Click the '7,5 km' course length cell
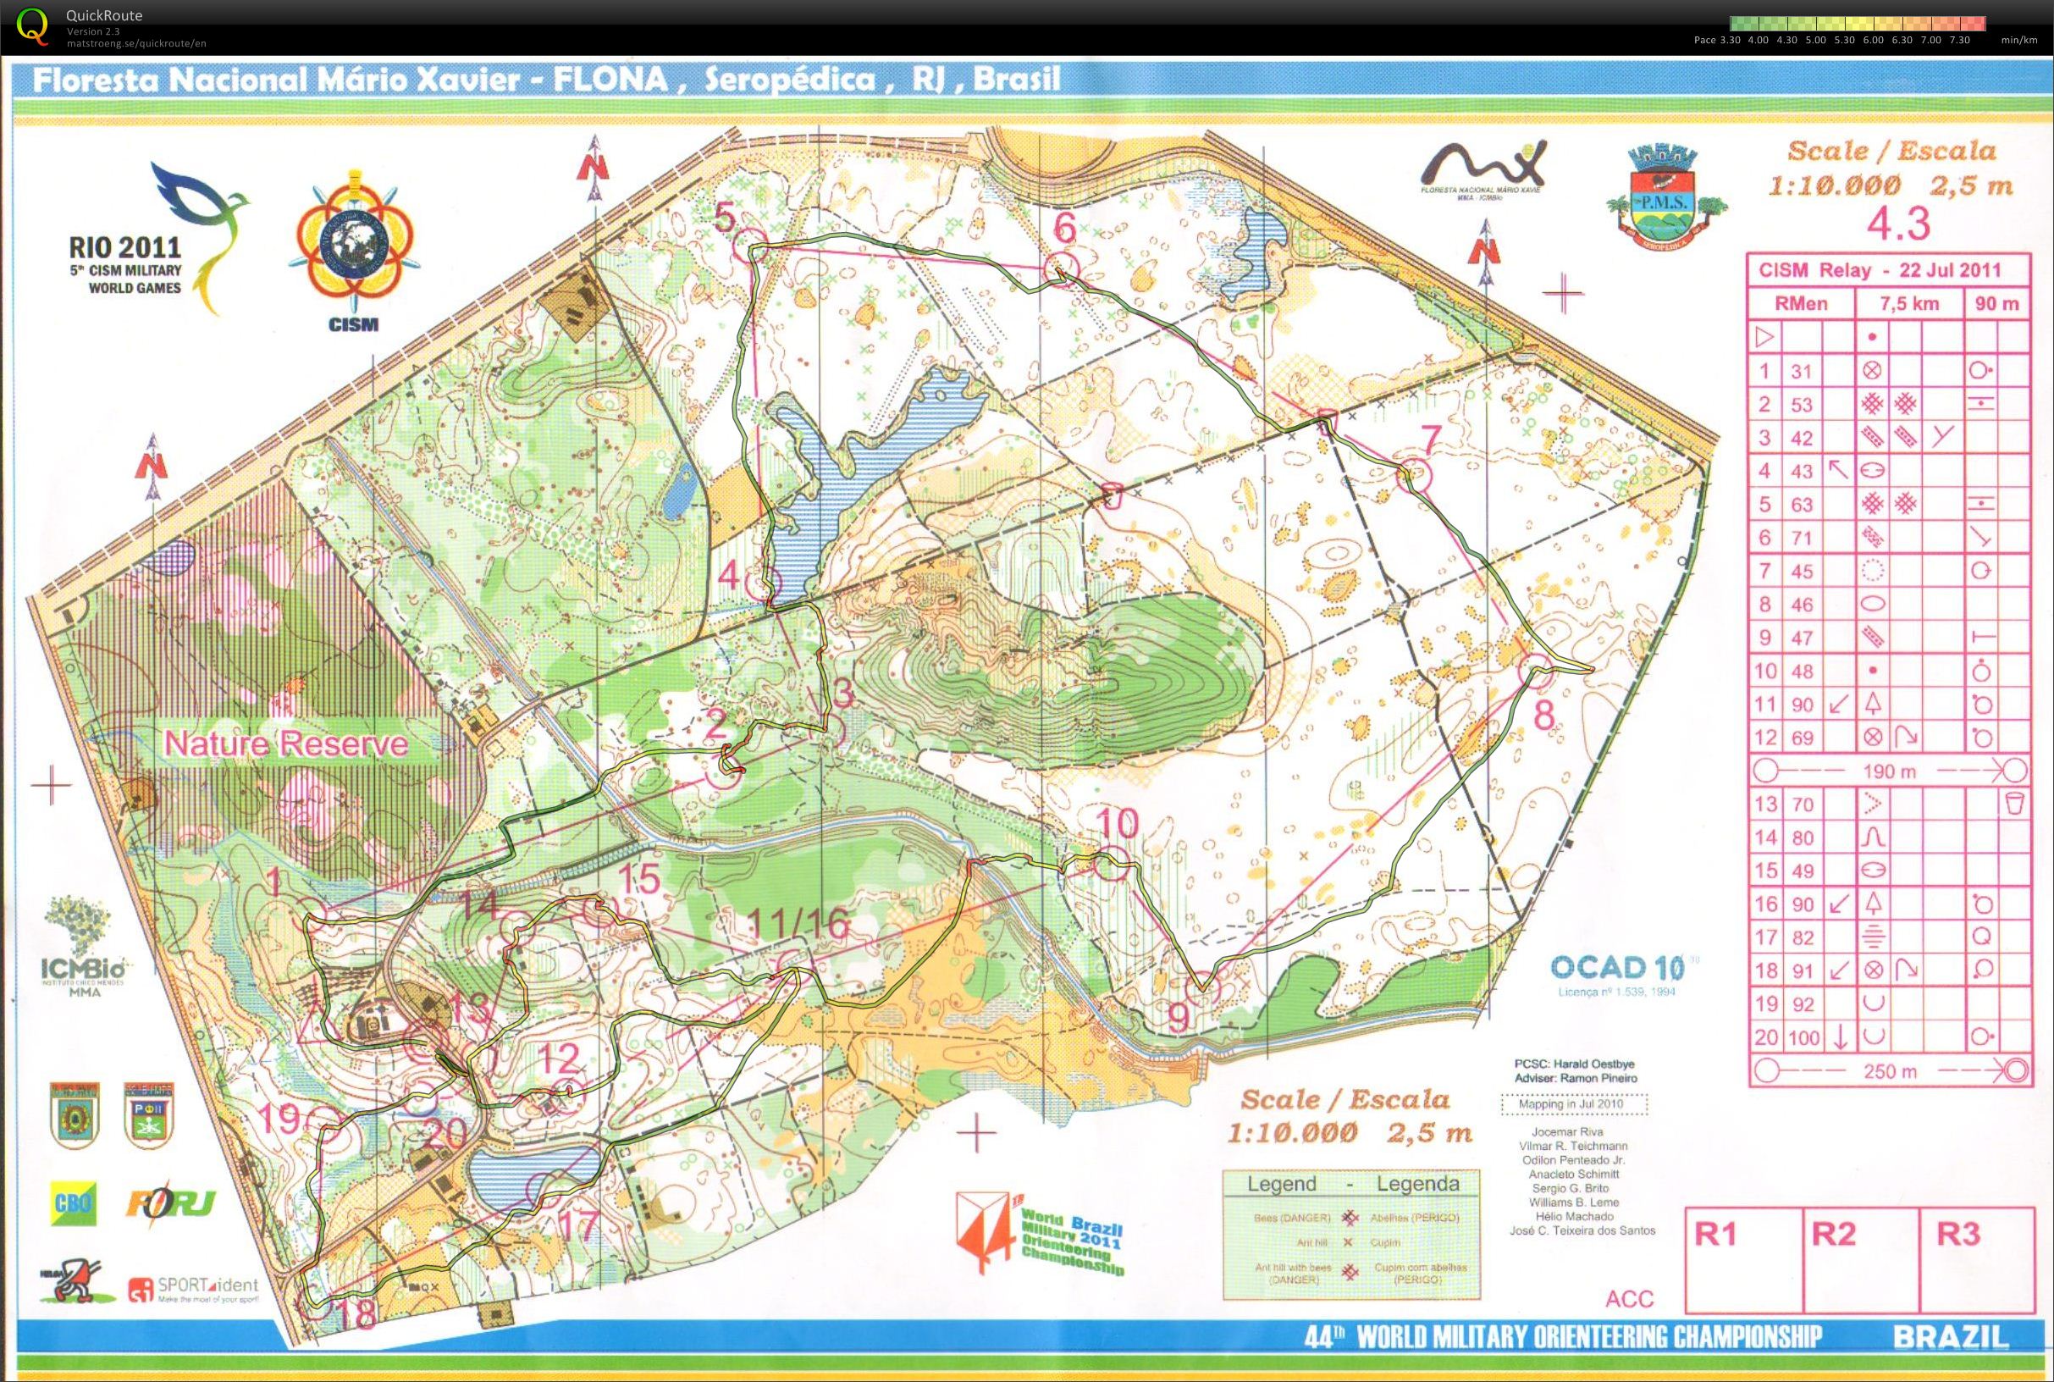 [1909, 304]
